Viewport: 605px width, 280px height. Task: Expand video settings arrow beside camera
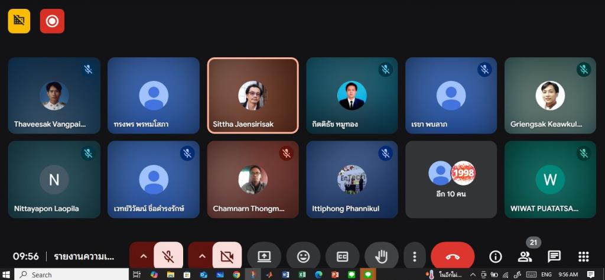pos(201,256)
